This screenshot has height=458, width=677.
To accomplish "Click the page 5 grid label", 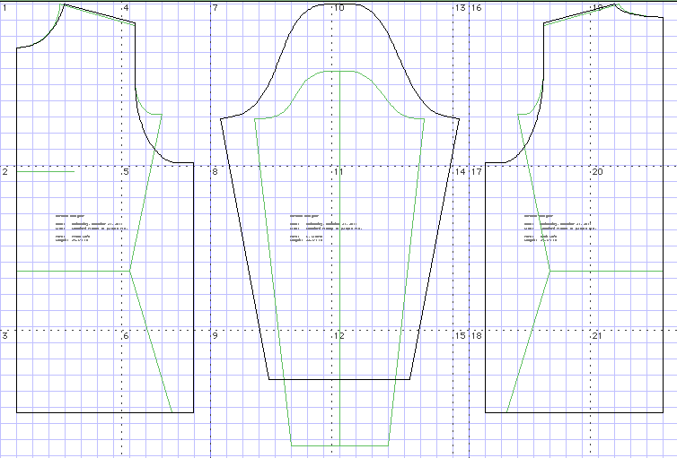I will click(x=127, y=172).
